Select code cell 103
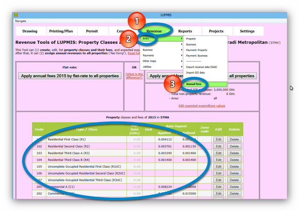The height and width of the screenshot is (211, 299). [39, 153]
